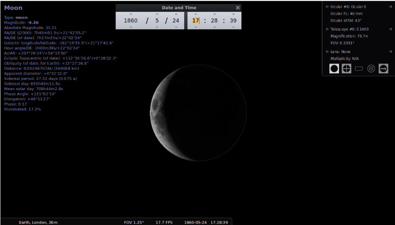The image size is (395, 225).
Task: Open Oculars configuration wrench icon
Action: pyautogui.click(x=383, y=68)
